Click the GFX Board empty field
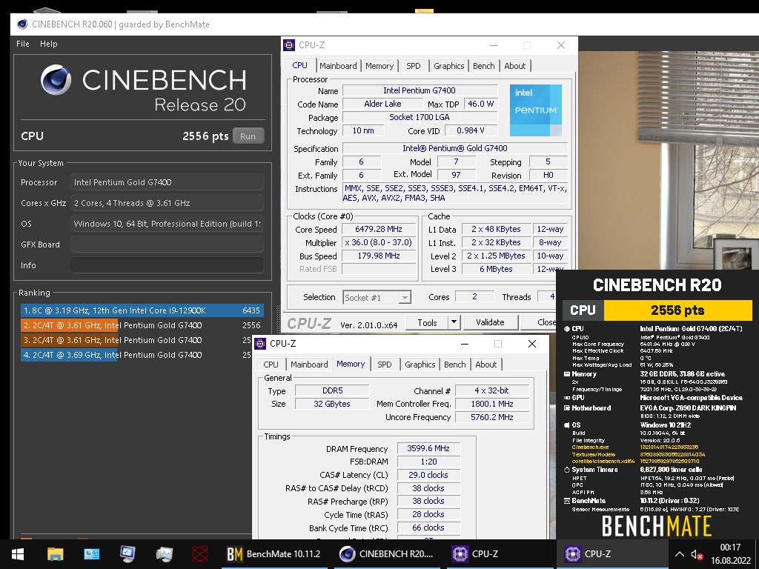The image size is (759, 569). 167,244
